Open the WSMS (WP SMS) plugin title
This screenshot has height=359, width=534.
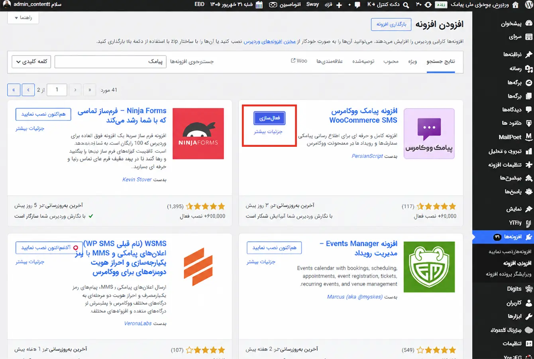121,258
